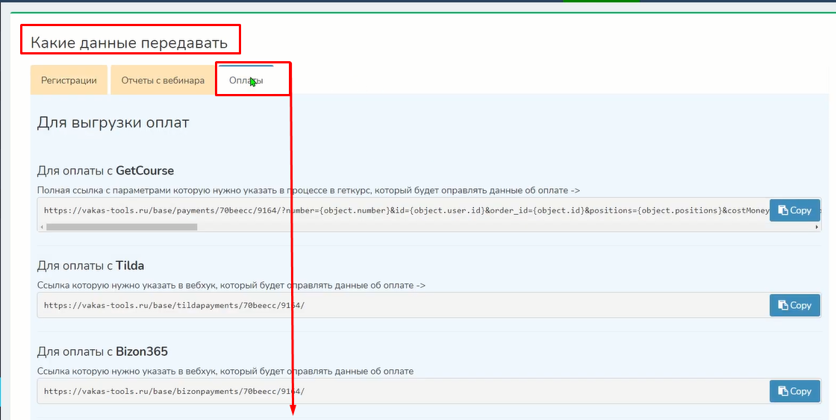
Task: Click the Tilda tildapayments URL field
Action: pos(403,305)
